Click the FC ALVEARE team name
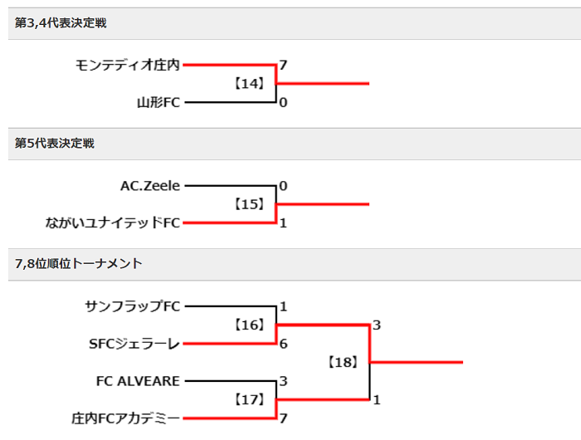The height and width of the screenshot is (440, 581). click(138, 381)
